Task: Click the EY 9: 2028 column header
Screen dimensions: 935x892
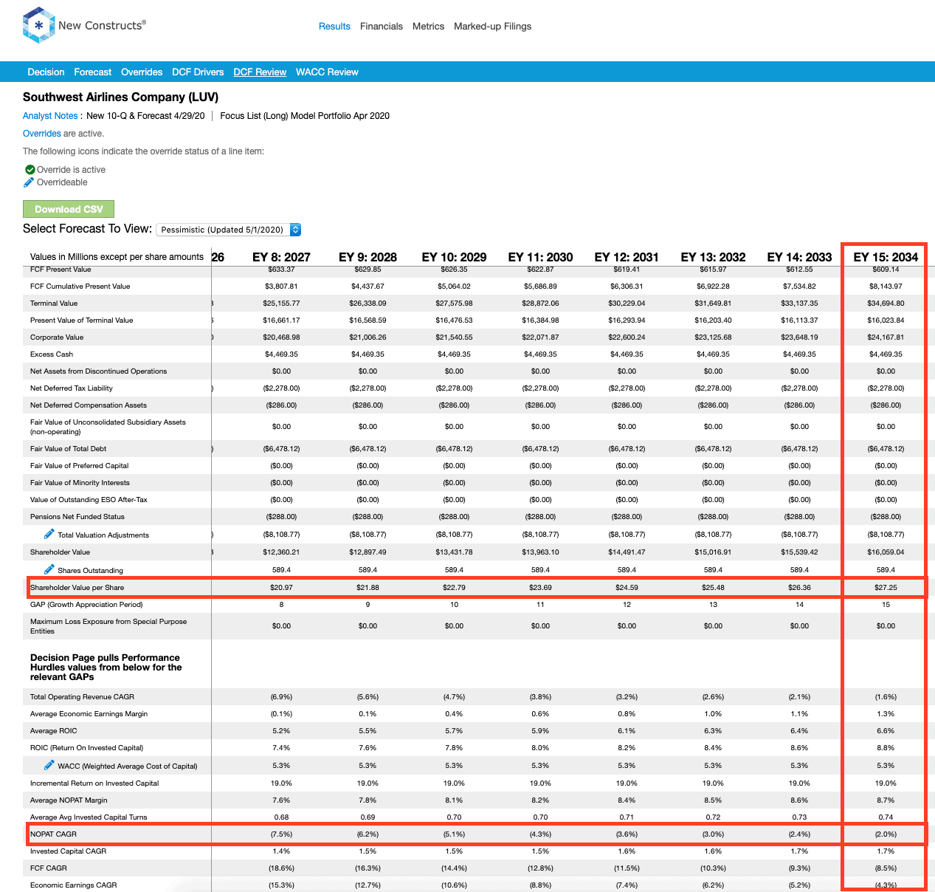Action: point(368,257)
